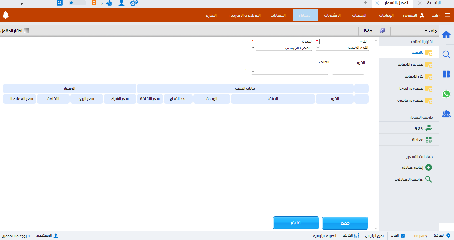The image size is (454, 240).
Task: Click the form scrollbar down arrow
Action: (376, 228)
